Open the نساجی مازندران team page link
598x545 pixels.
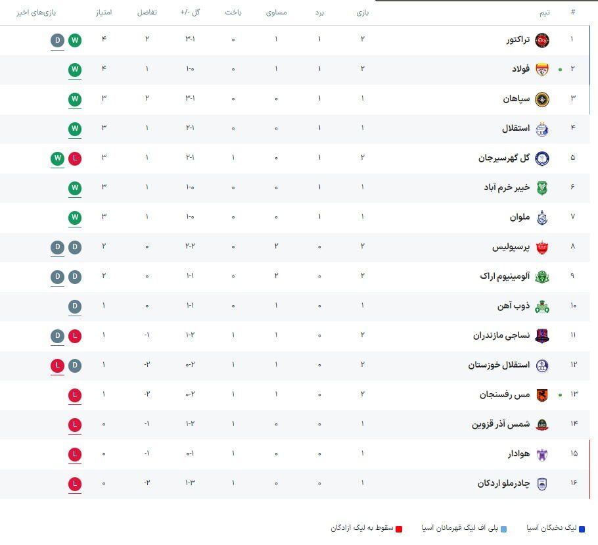[501, 335]
